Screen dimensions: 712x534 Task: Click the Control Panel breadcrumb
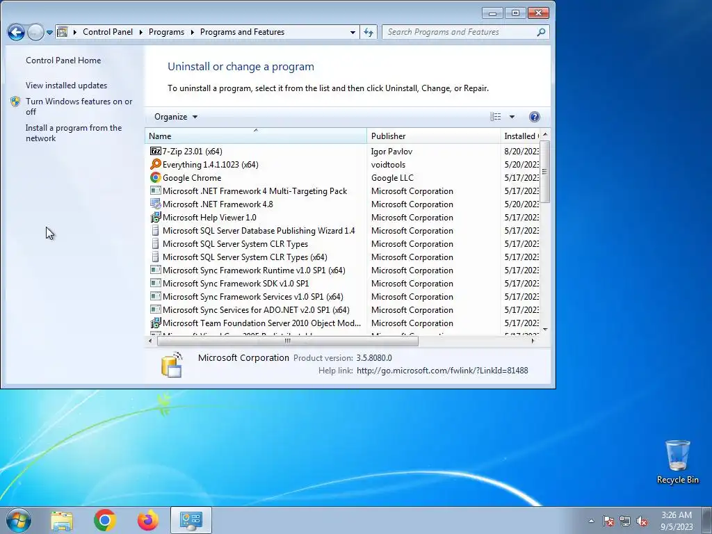(108, 32)
